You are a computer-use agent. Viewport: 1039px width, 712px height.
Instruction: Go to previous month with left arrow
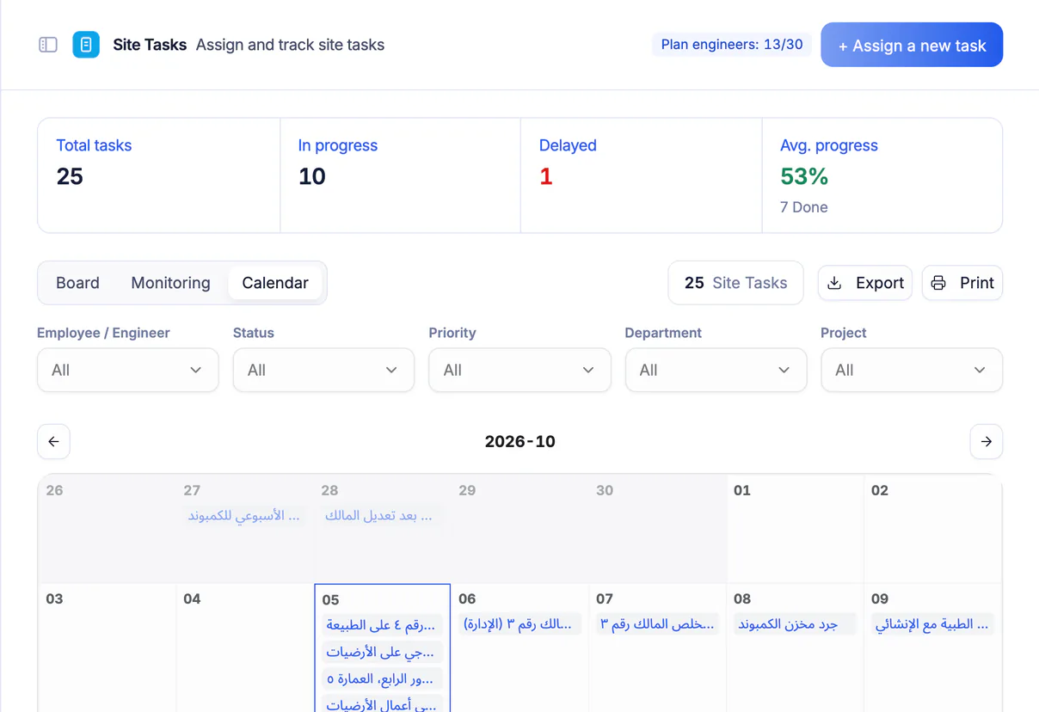pos(53,441)
